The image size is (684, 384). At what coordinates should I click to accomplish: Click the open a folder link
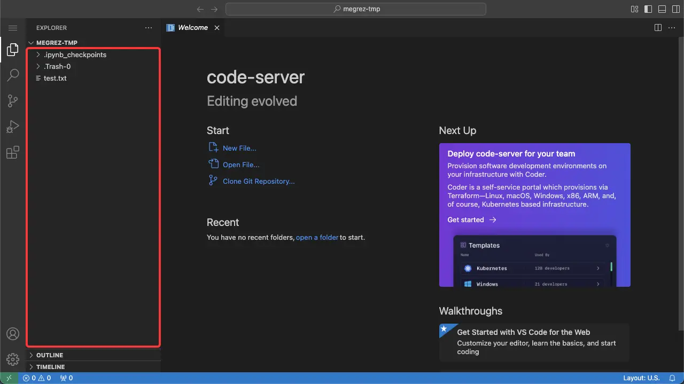point(317,237)
